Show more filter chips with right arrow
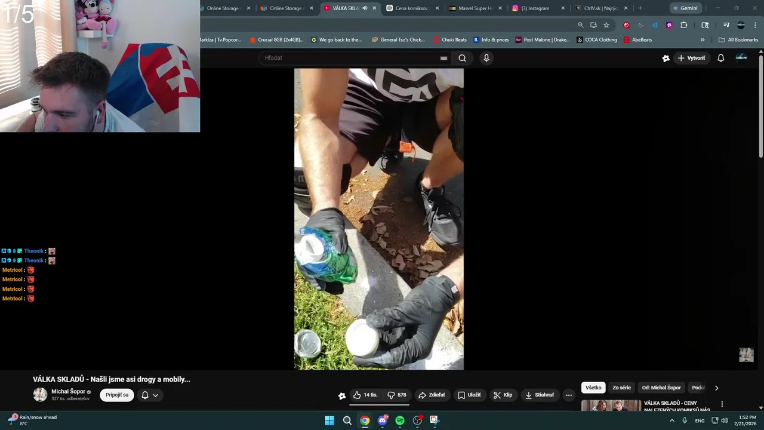 pyautogui.click(x=716, y=388)
